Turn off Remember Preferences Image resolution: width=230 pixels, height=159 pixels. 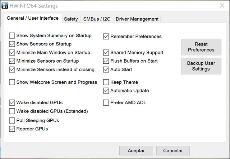pos(106,37)
